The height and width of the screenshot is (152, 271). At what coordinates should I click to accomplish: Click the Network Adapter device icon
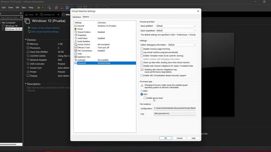point(28,60)
